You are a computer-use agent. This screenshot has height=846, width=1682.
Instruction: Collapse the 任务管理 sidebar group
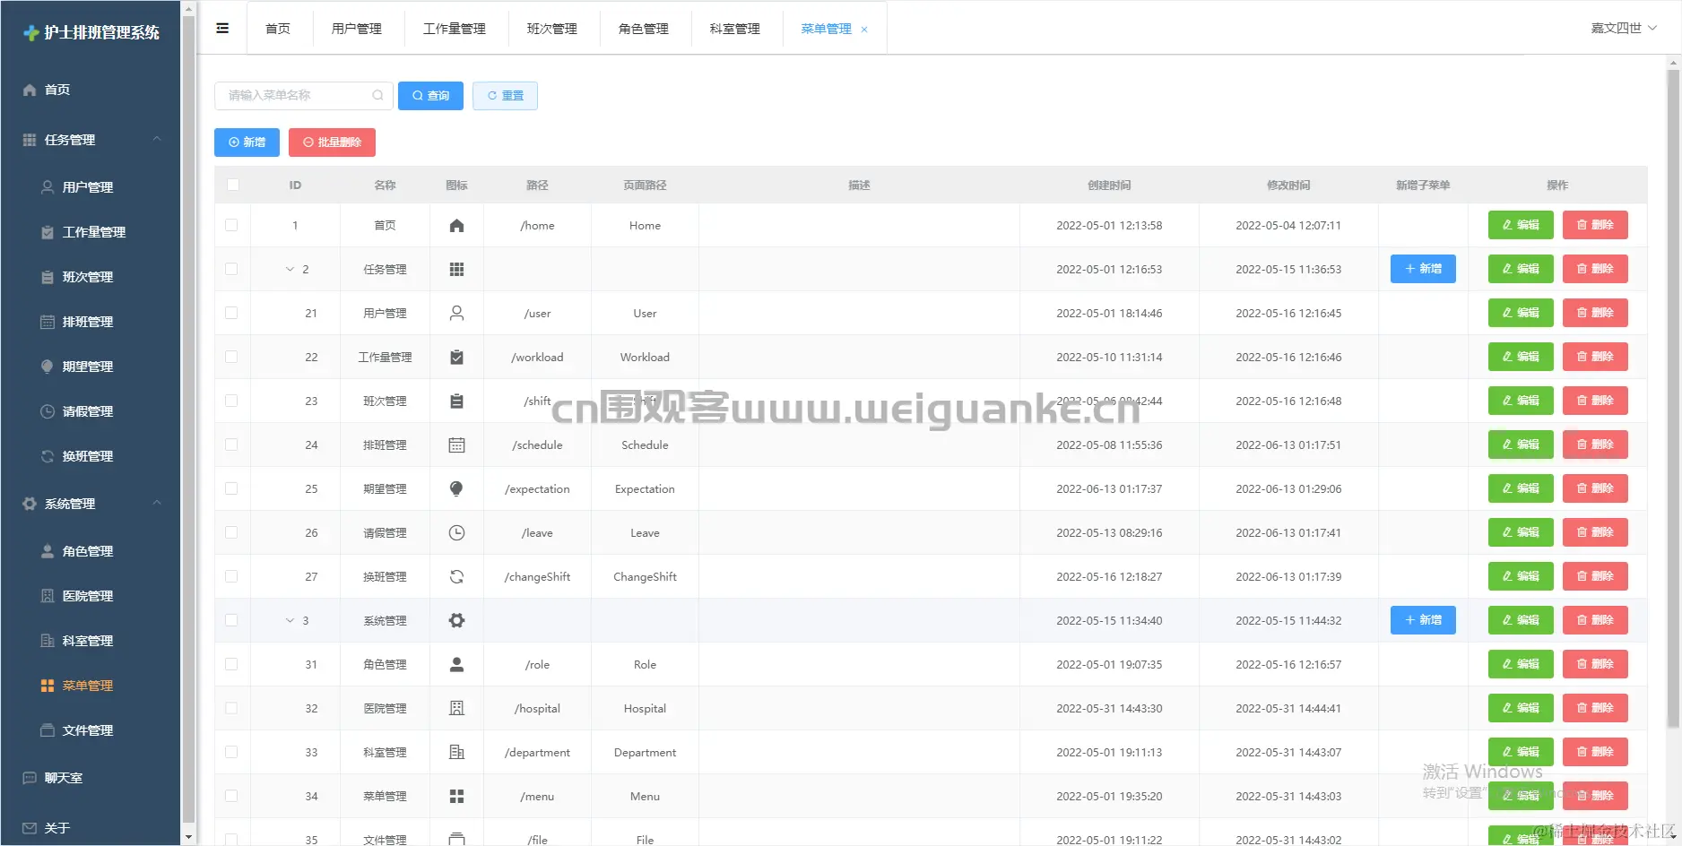tap(157, 139)
